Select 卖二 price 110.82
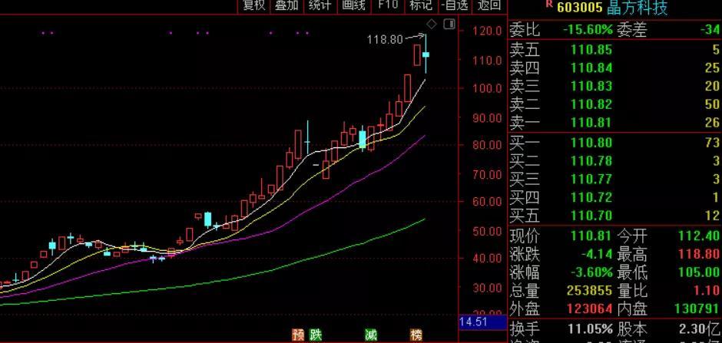722x343 pixels. pos(591,104)
